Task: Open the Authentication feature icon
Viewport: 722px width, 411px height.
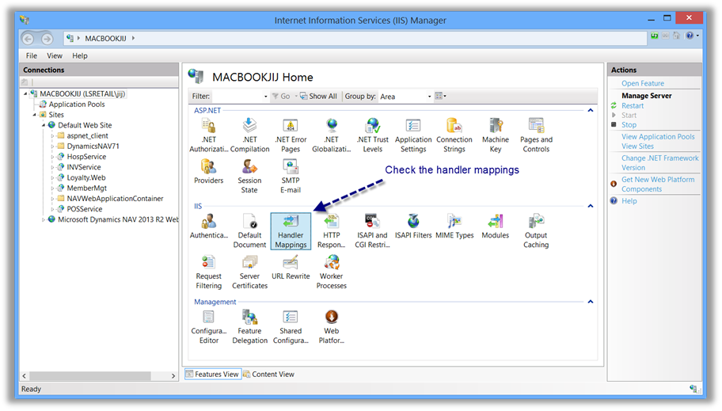Action: [208, 226]
